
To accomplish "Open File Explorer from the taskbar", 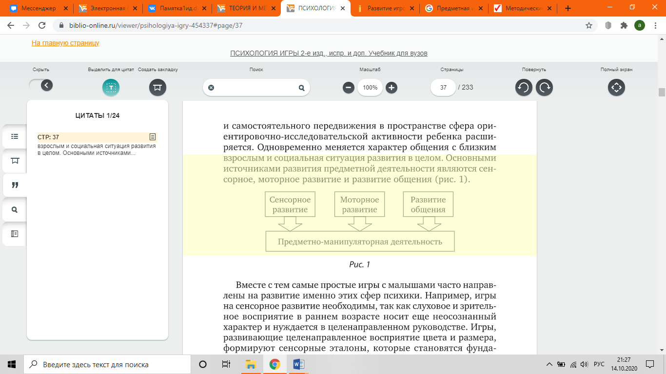I will coord(251,364).
